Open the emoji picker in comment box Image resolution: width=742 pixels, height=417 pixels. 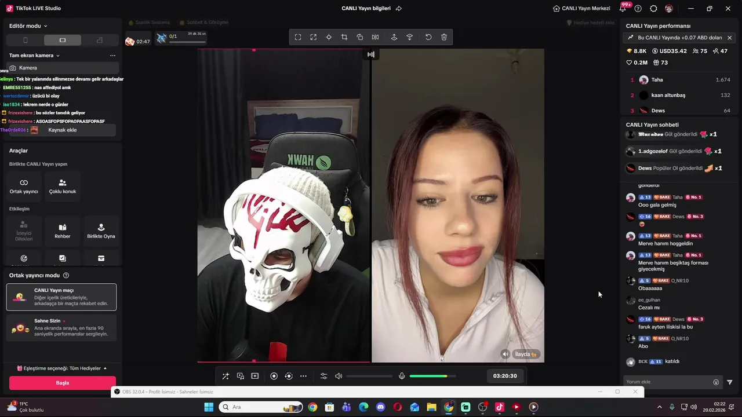tap(716, 382)
